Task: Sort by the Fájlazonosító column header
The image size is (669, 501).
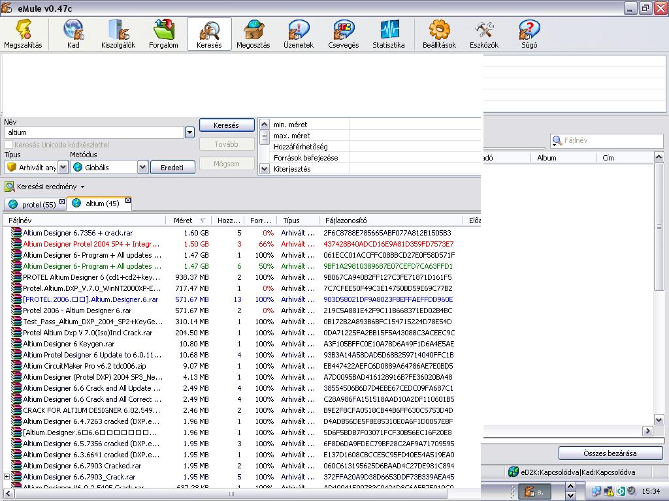Action: point(391,220)
